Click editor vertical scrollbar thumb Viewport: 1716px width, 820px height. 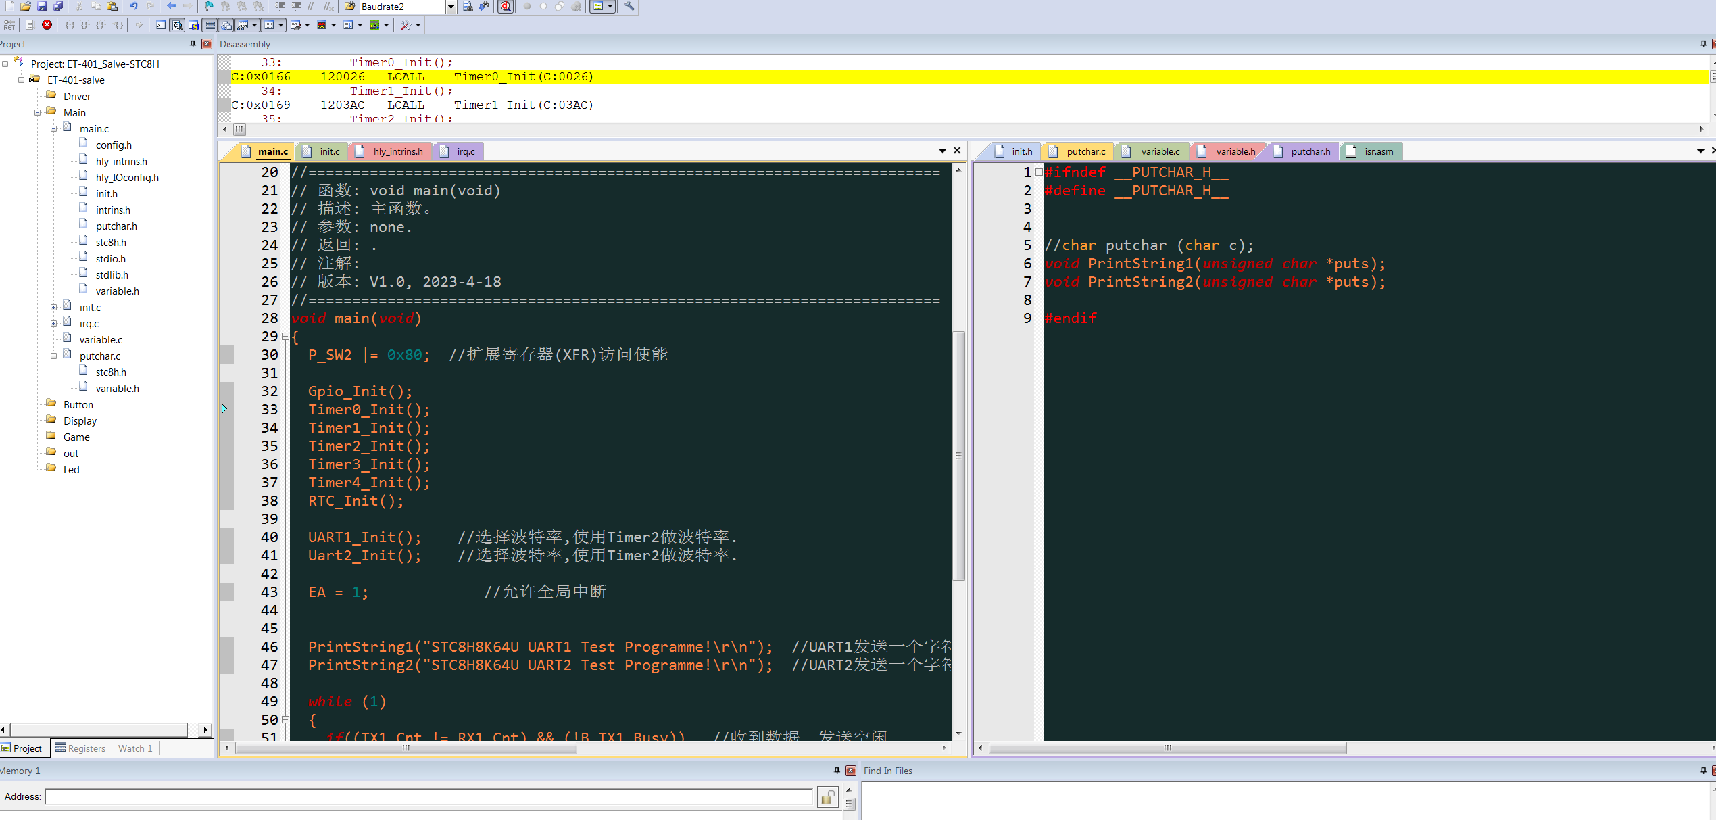(x=958, y=456)
